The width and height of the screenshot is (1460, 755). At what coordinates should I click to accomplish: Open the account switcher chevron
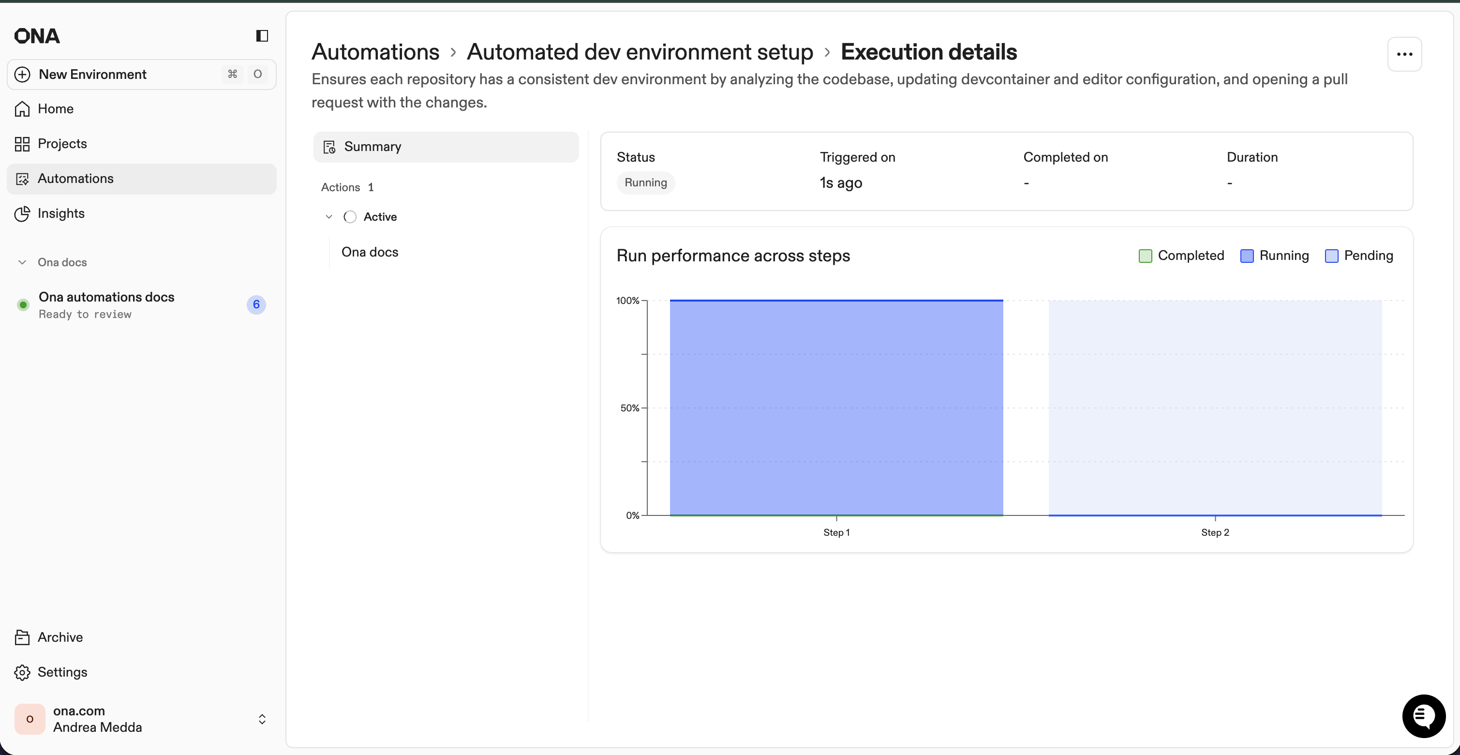[262, 719]
